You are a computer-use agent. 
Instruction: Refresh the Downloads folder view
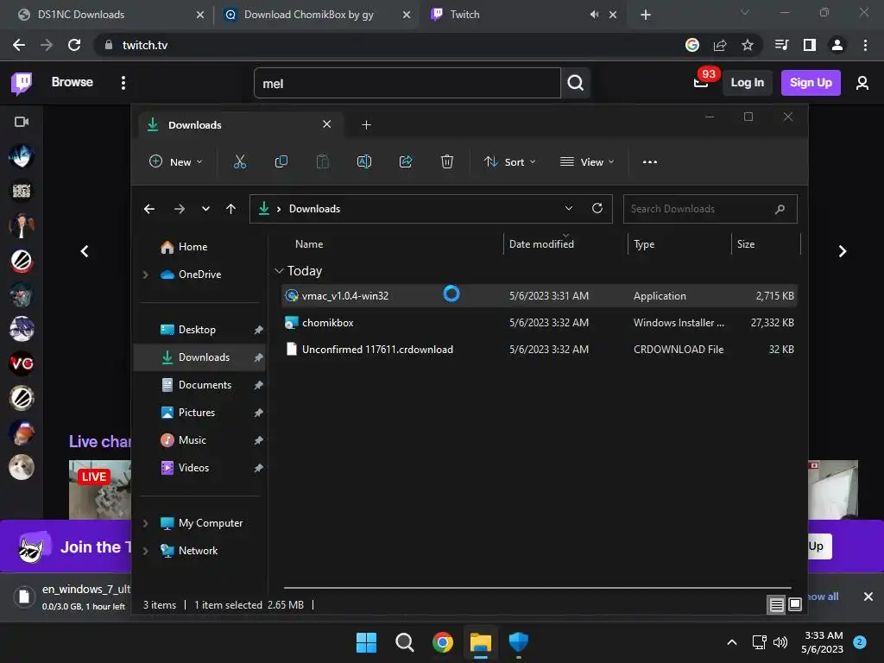coord(597,208)
